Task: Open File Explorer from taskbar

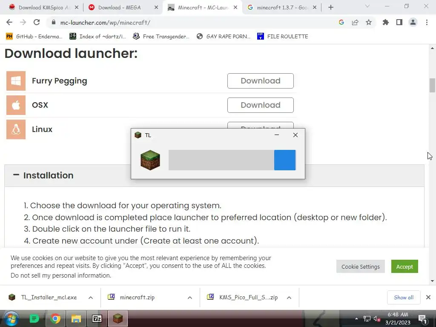Action: tap(76, 318)
